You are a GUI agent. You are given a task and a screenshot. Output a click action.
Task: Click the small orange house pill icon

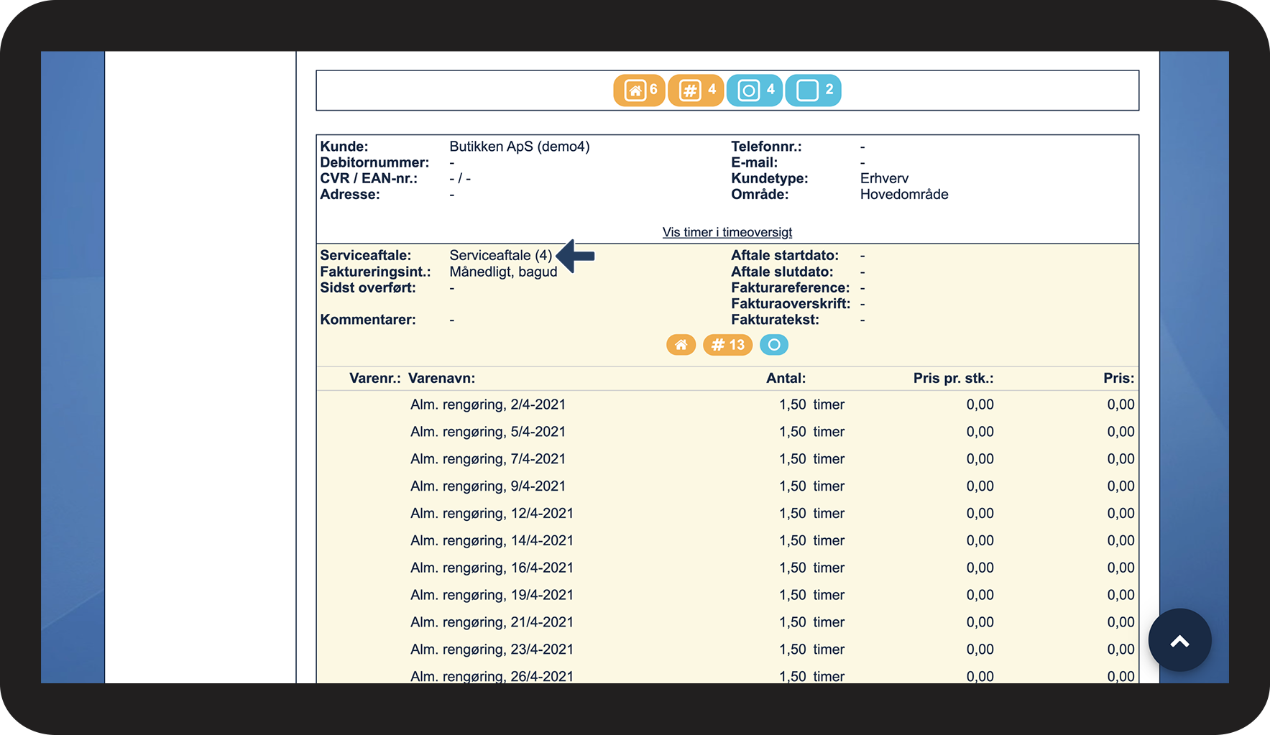(x=681, y=345)
